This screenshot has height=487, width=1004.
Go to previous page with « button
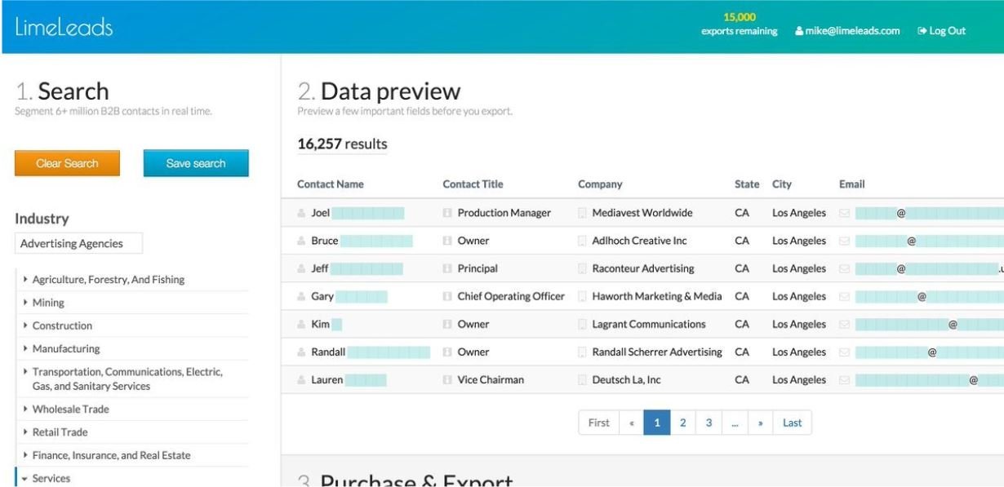[x=631, y=423]
